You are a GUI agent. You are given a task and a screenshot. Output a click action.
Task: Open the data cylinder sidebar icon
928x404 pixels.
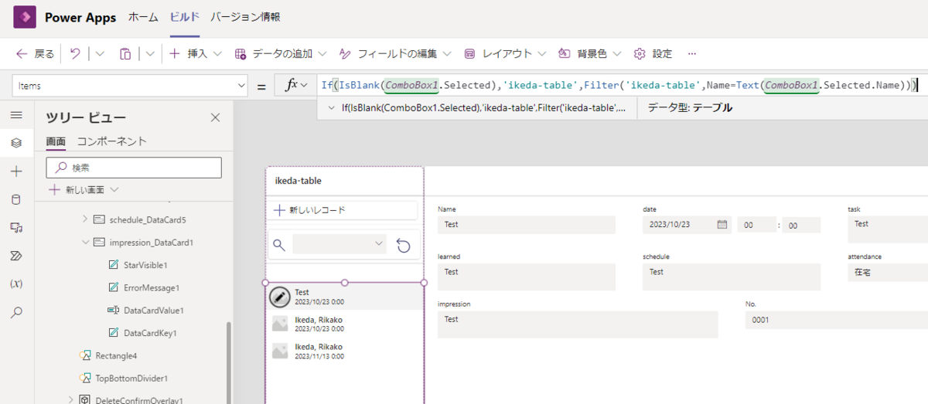point(16,199)
